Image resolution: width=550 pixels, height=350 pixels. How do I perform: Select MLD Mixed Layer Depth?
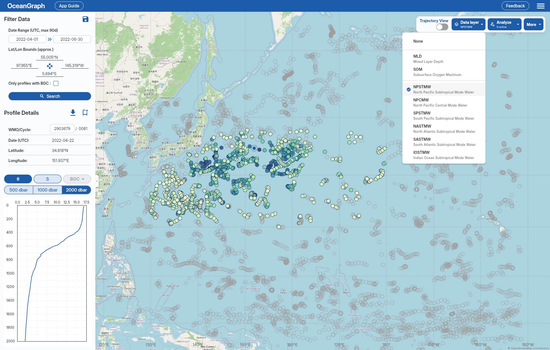(444, 59)
